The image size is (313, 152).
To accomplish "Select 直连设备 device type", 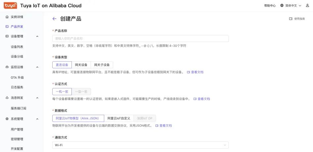I will point(62,65).
